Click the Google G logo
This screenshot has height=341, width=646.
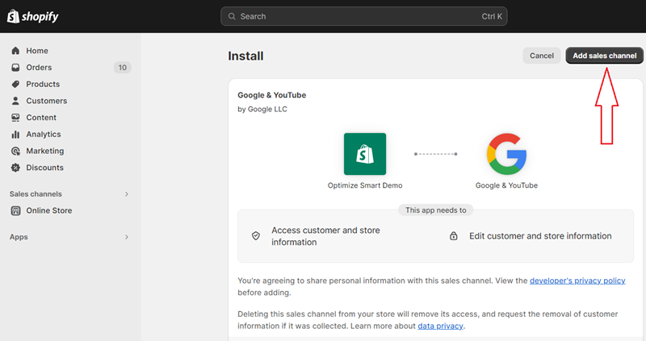(x=506, y=154)
